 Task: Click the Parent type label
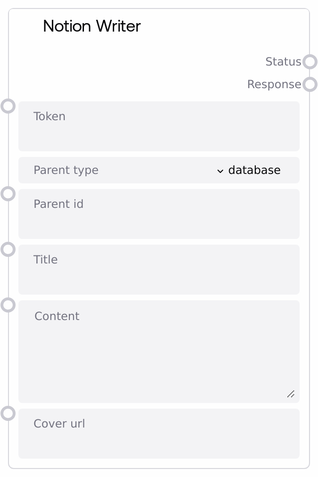(x=66, y=170)
